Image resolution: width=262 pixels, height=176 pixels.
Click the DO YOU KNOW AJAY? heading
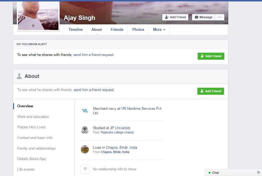31,44
